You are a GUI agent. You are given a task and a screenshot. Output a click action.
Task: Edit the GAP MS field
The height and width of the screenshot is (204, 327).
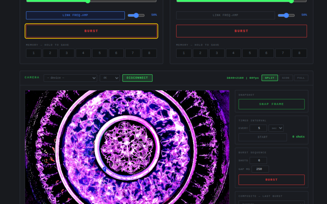tap(260, 169)
